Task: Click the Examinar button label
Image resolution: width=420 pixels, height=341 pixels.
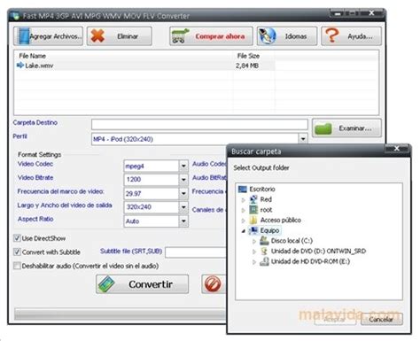Action: coord(355,128)
